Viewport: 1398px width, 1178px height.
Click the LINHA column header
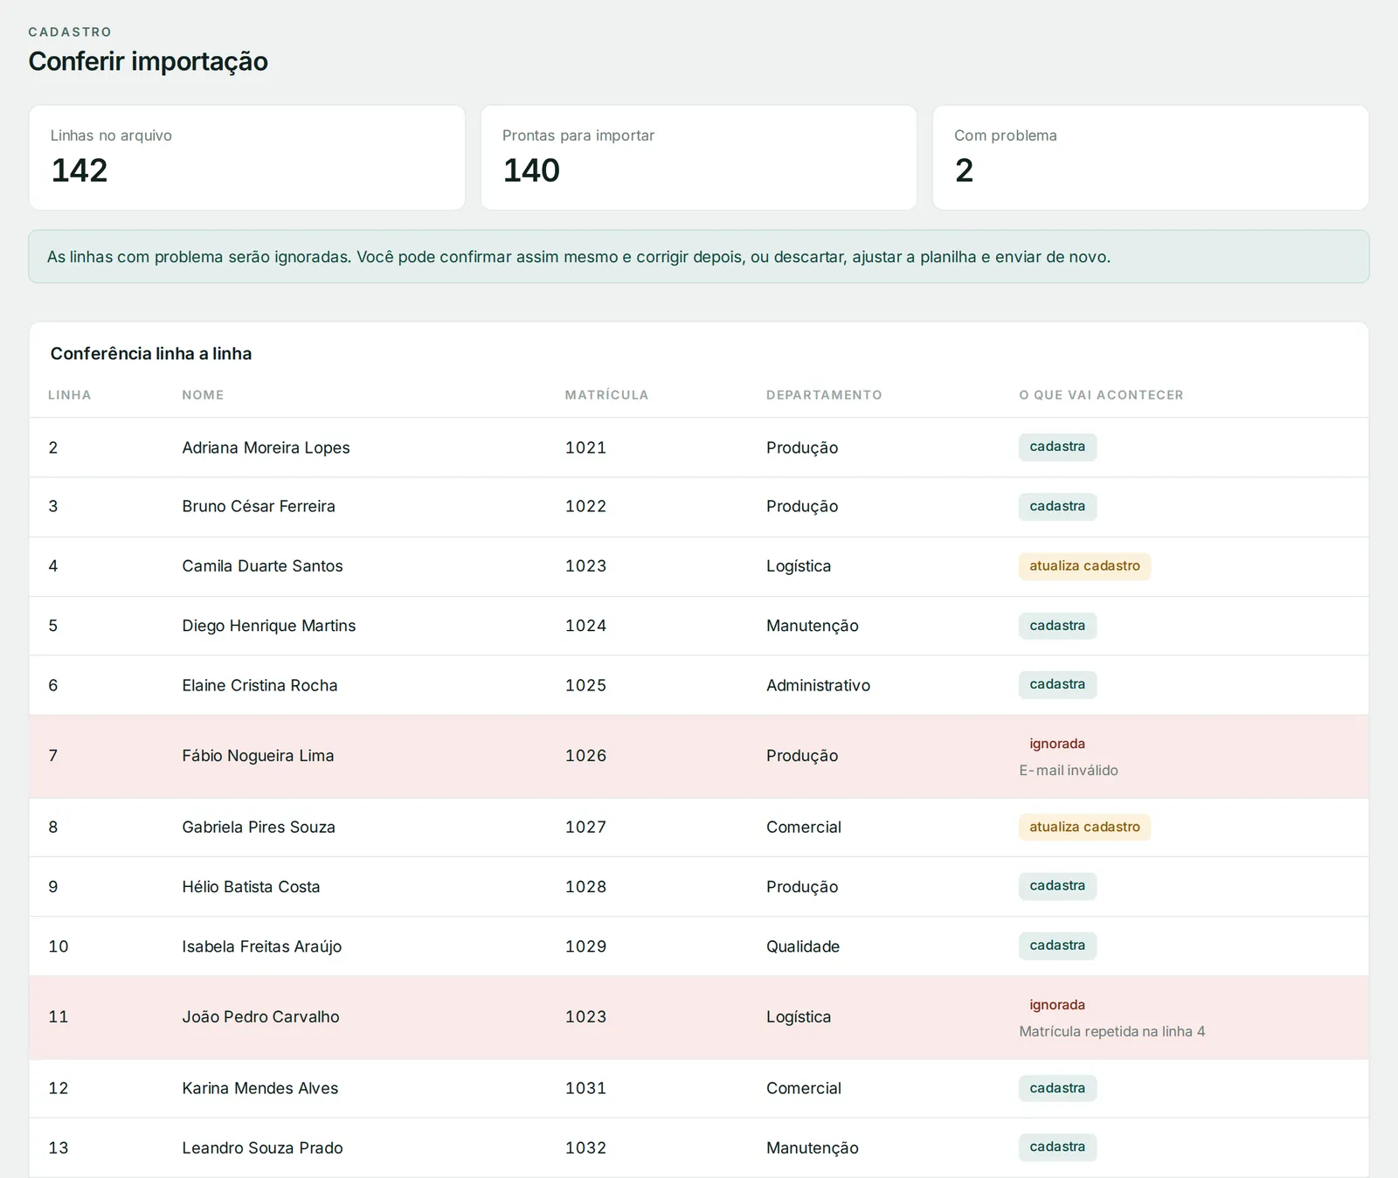tap(70, 395)
